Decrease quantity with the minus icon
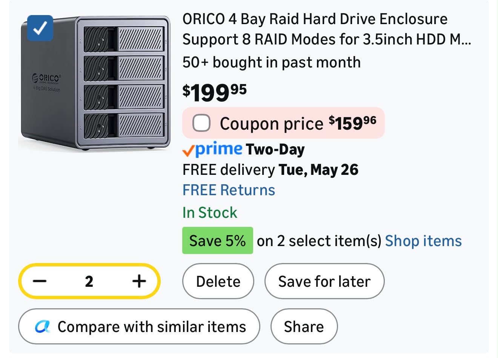The width and height of the screenshot is (498, 358). point(39,281)
